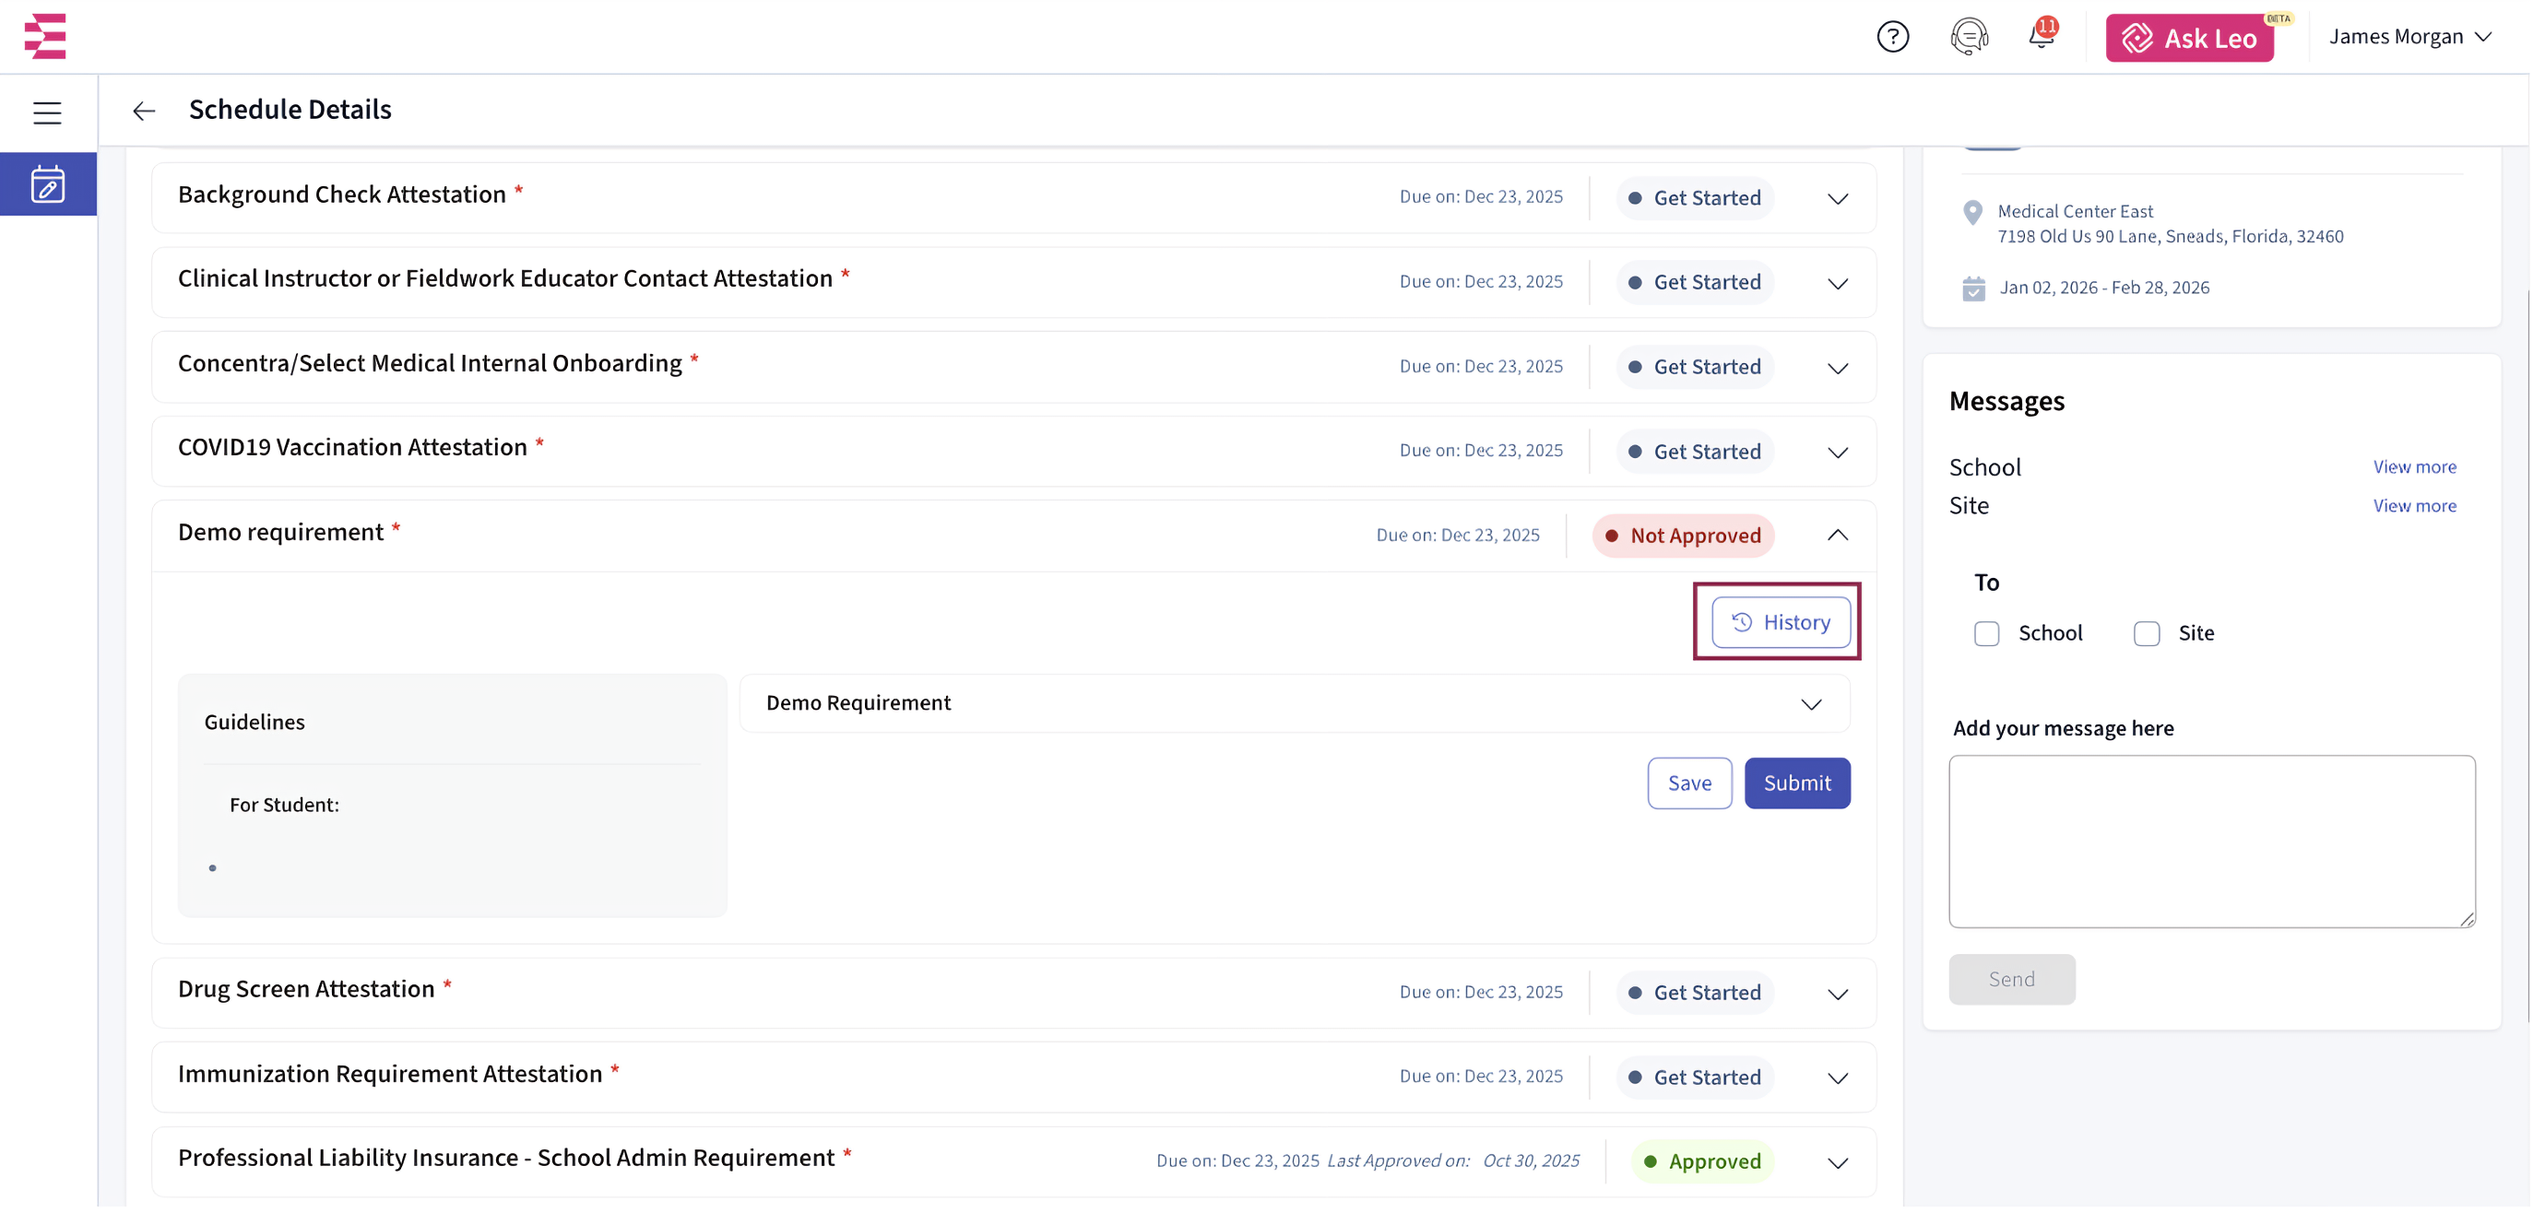The image size is (2545, 1213).
Task: Check the School recipient checkbox
Action: pyautogui.click(x=1986, y=633)
